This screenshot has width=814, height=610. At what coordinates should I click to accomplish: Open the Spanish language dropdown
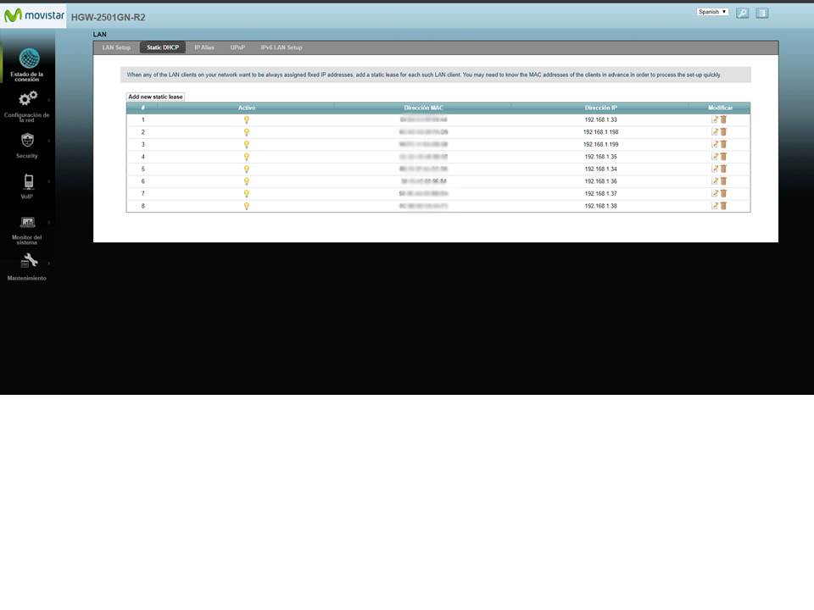click(x=711, y=11)
